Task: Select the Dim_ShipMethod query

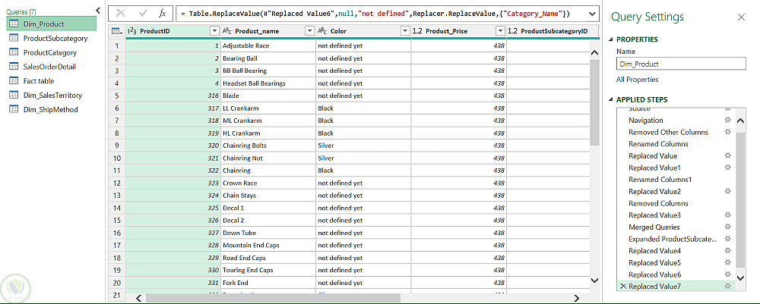Action: [52, 109]
